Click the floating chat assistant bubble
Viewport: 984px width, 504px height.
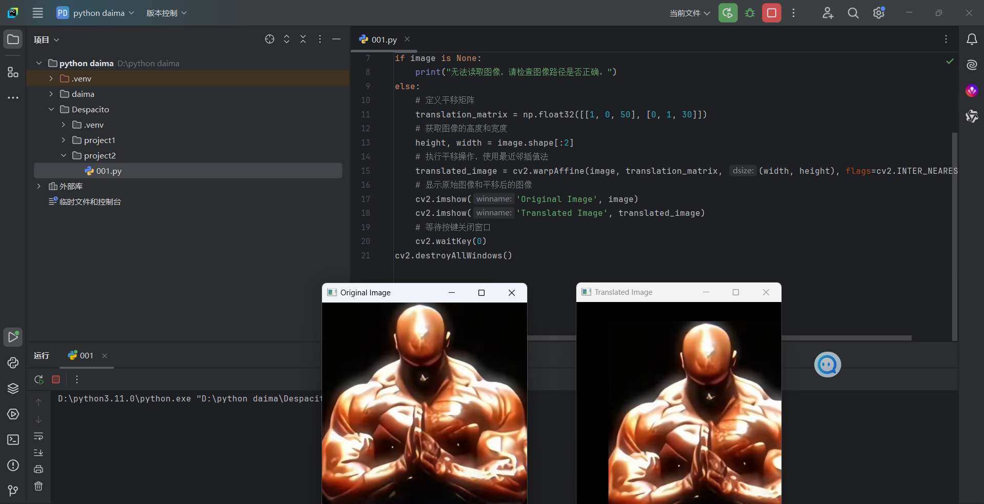828,365
